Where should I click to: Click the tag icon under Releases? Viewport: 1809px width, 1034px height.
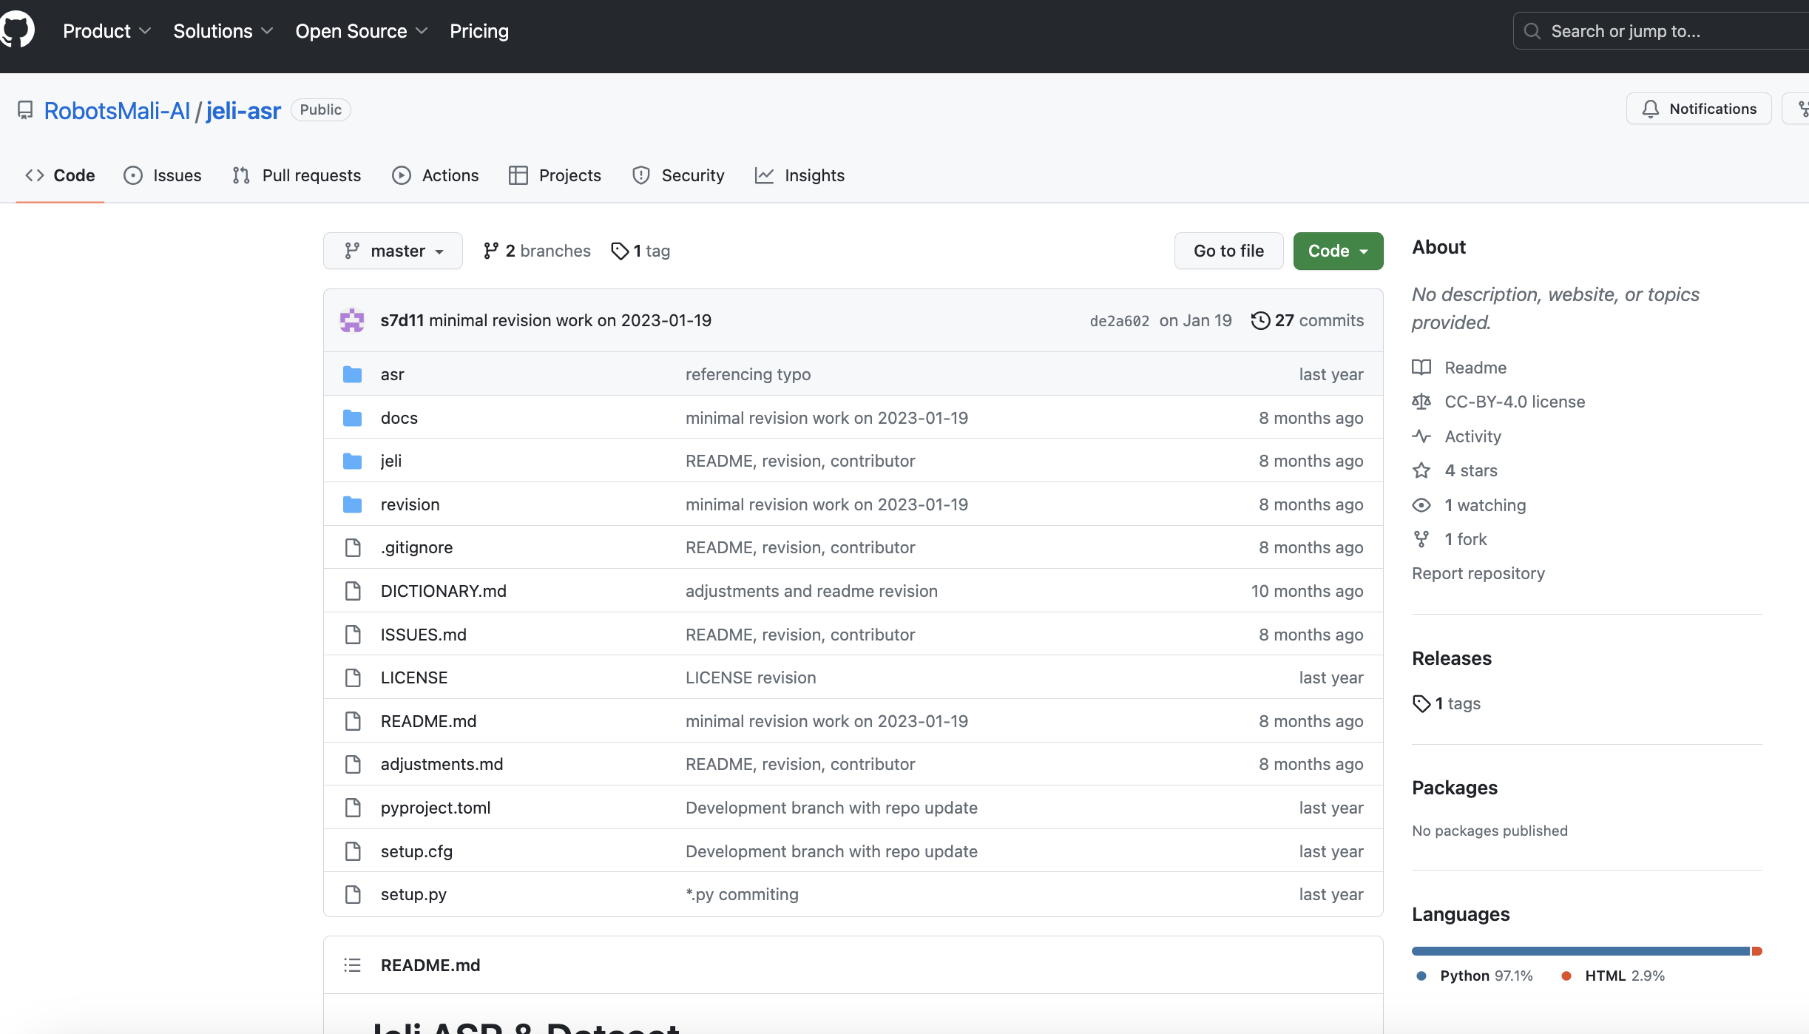[x=1421, y=703]
